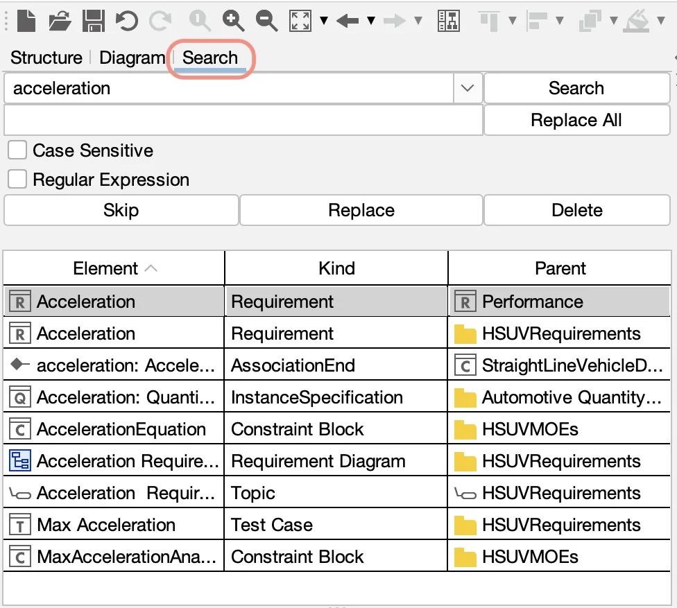Select the Acceleration row with Performance parent
677x608 pixels.
tap(337, 302)
